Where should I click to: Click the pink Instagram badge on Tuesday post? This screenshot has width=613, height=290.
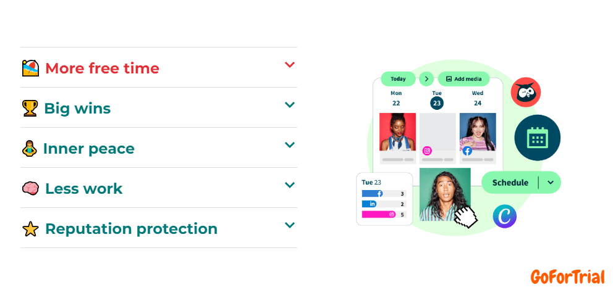point(427,151)
